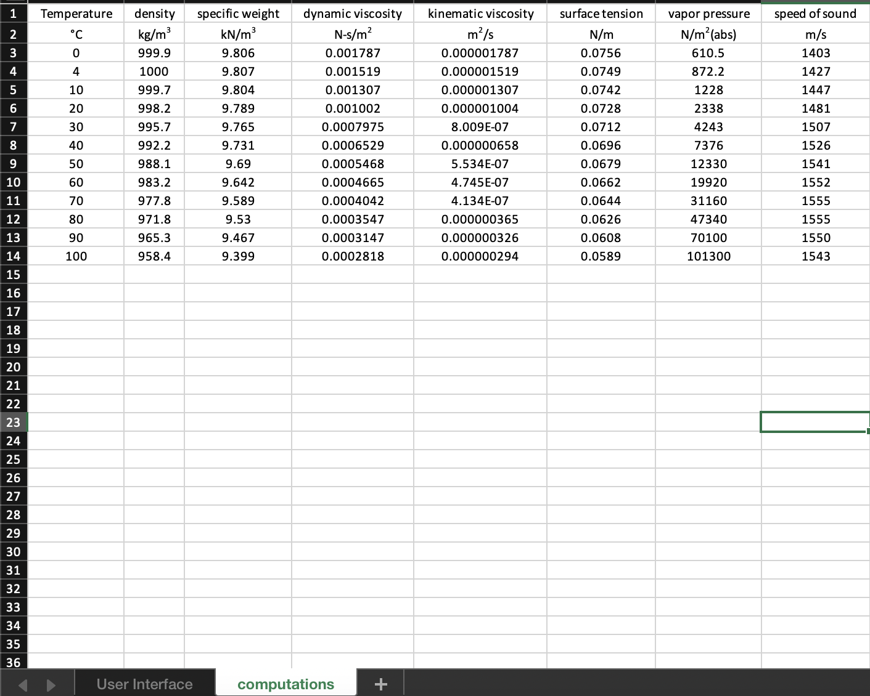Select the °C units cell

(x=76, y=34)
